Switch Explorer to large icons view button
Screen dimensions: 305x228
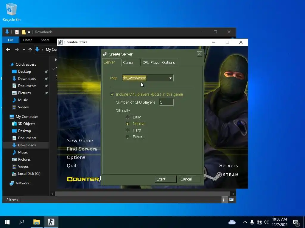tap(231, 199)
